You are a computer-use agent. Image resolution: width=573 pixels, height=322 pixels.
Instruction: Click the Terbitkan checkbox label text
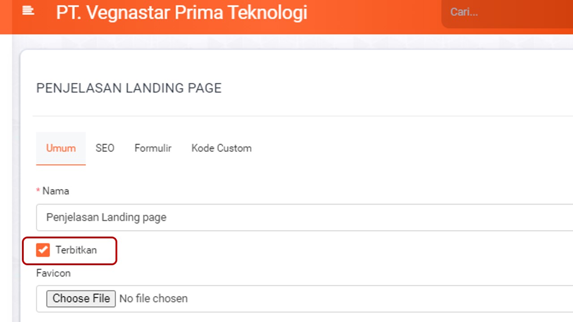[x=76, y=250]
